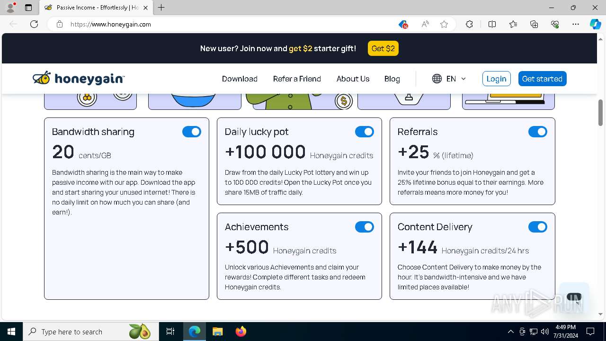Toggle the Content Delivery switch

click(x=538, y=227)
